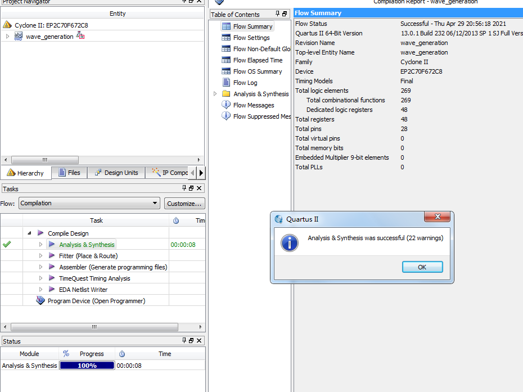Screen dimensions: 523x392
Task: Click the play arrow beside TimeQuest Timing Analysis
Action: [52, 278]
